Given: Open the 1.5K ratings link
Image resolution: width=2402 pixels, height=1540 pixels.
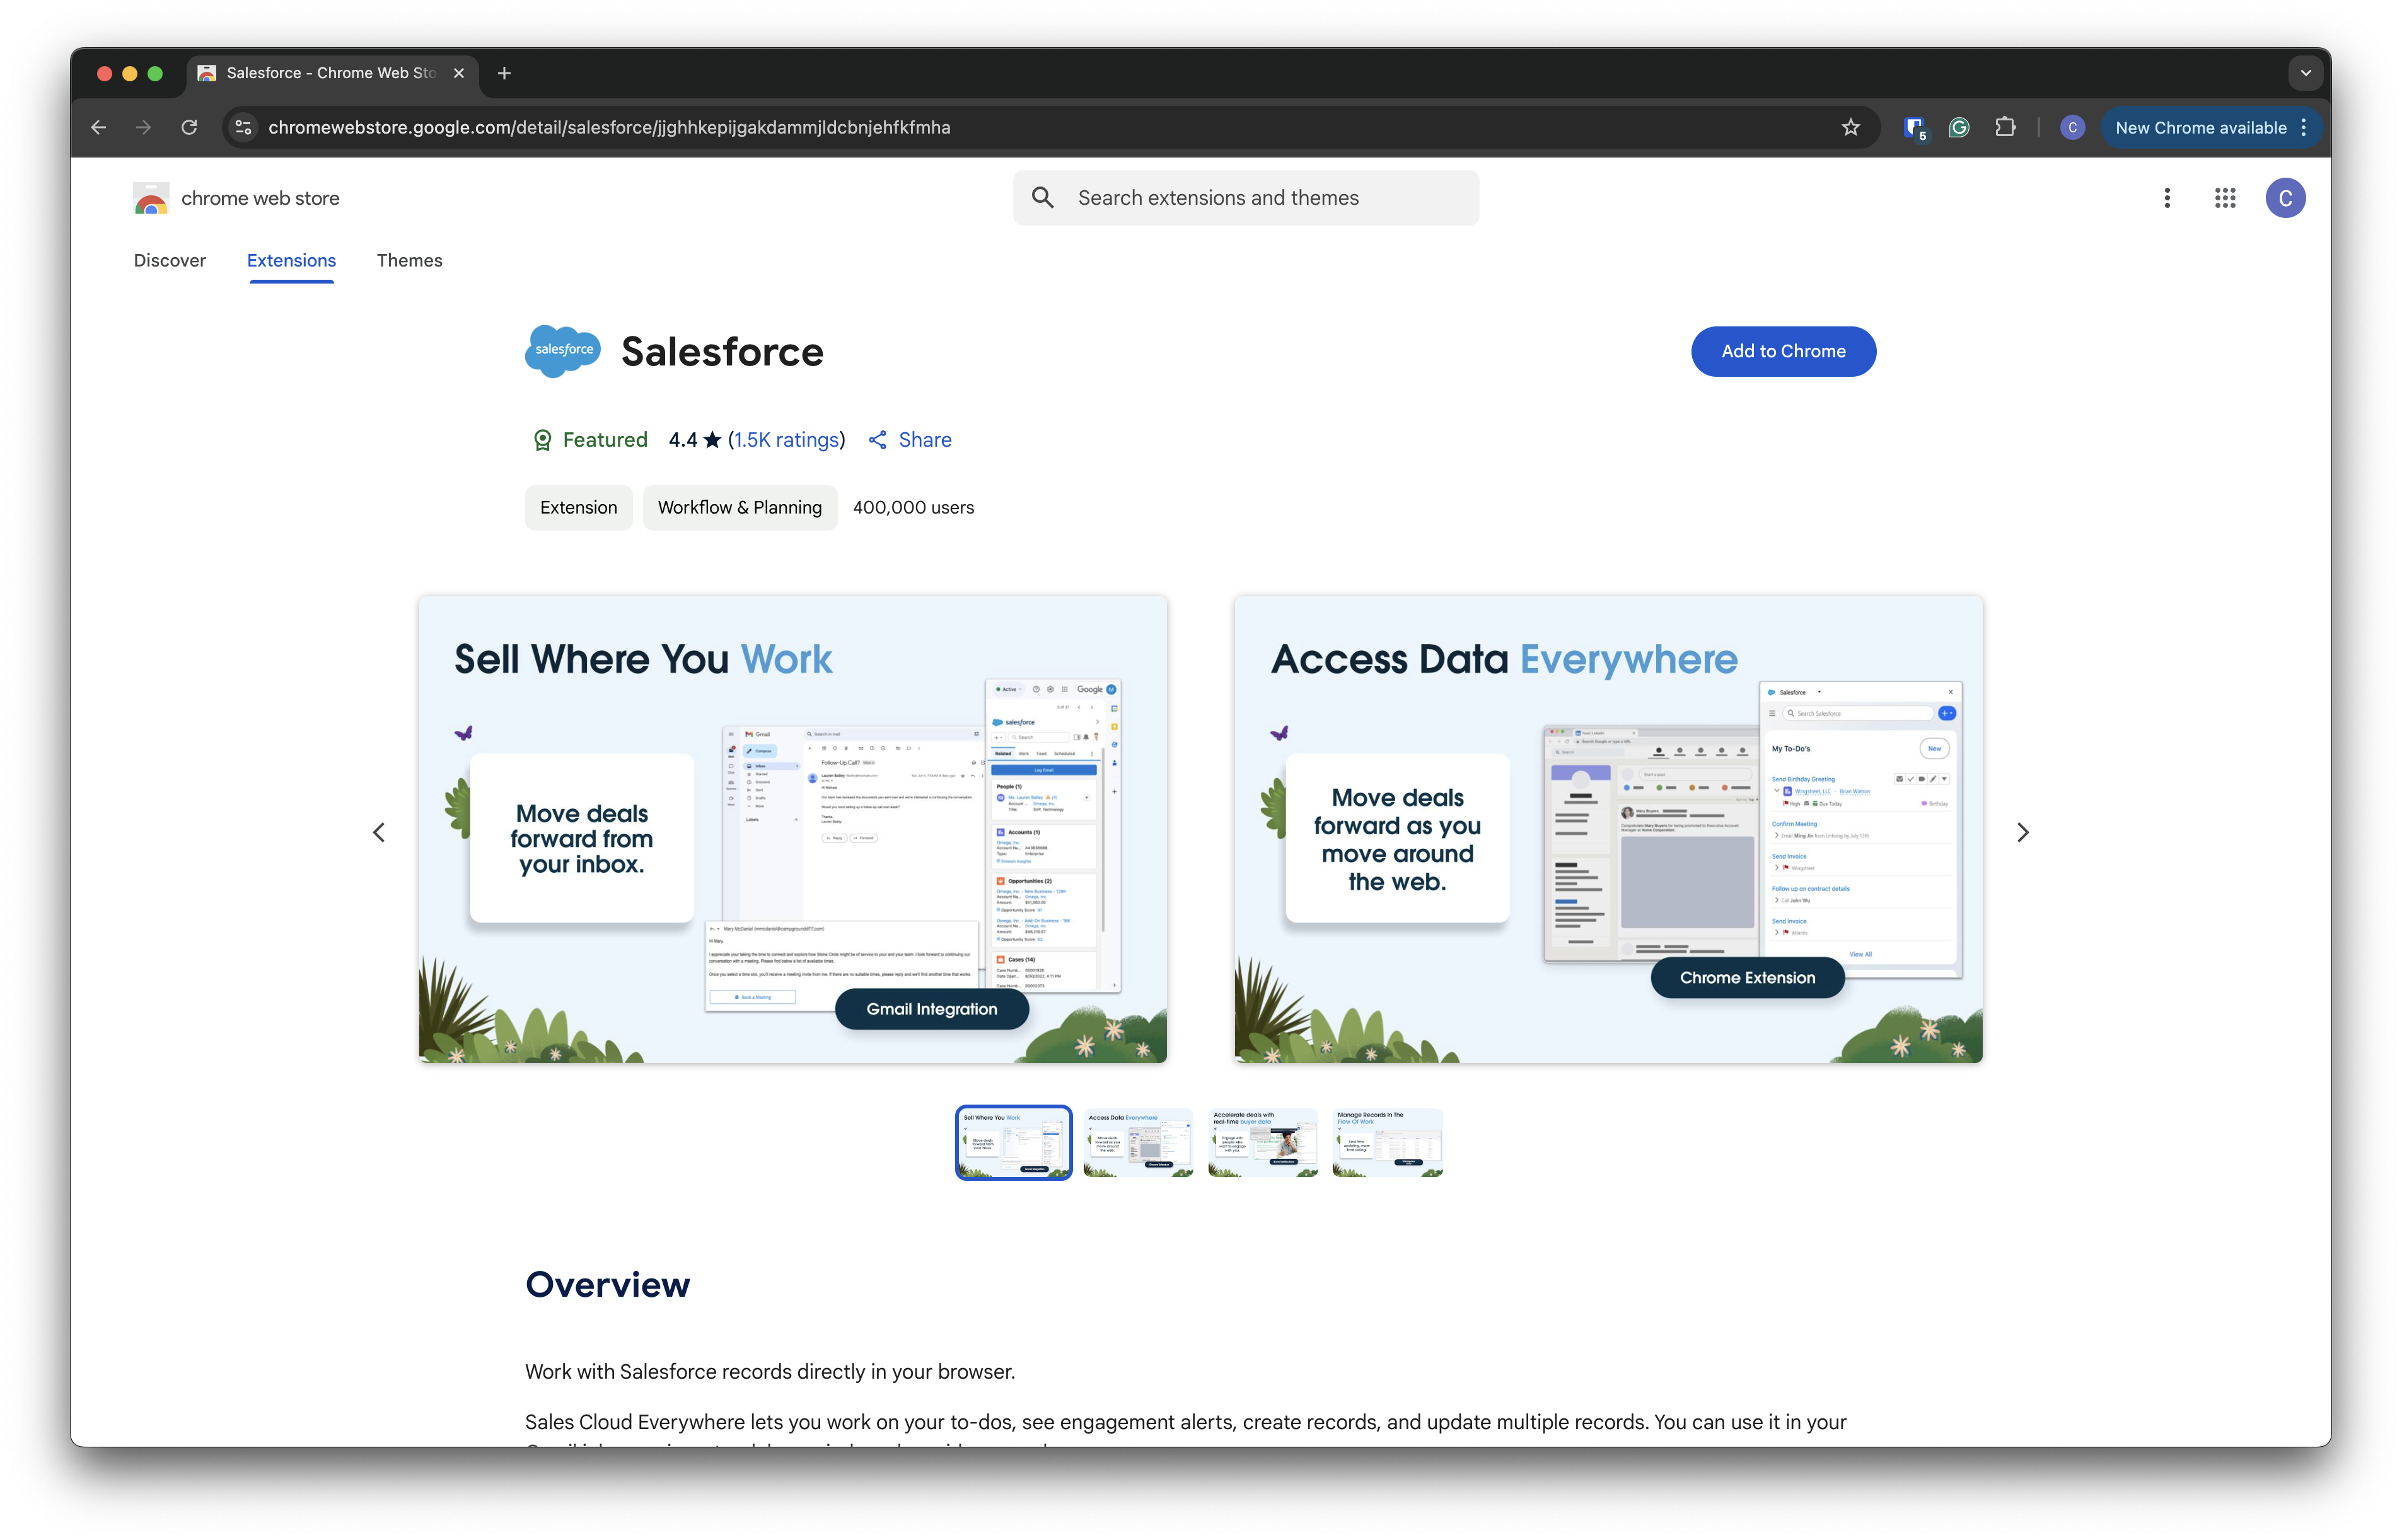Looking at the screenshot, I should [x=786, y=440].
